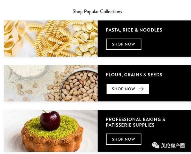Click the black Pasta collection banner panel

coord(144,39)
